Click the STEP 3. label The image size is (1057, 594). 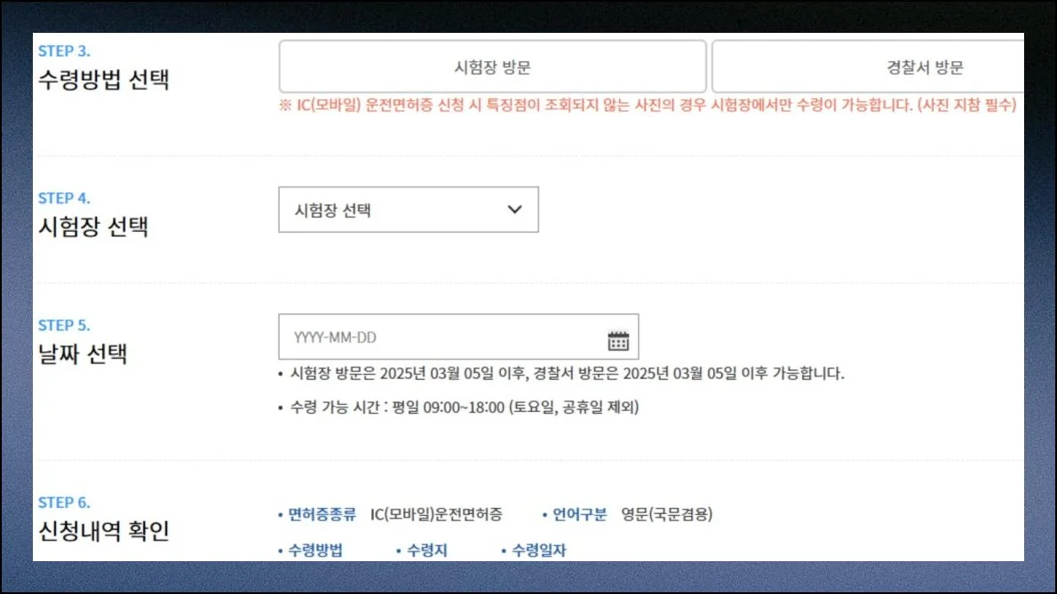(64, 51)
